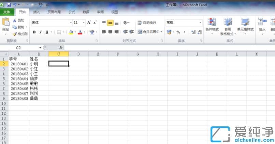Click the text orientation icon

(x=126, y=22)
